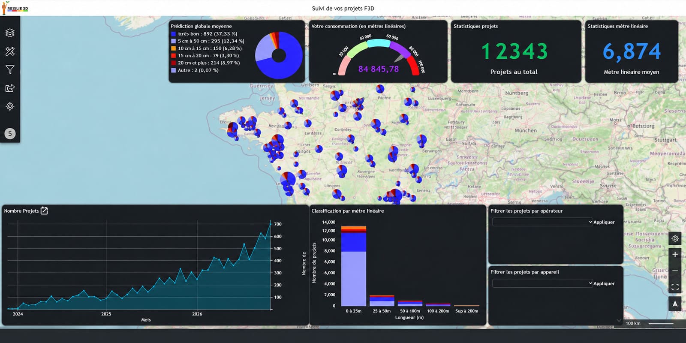Click the 2025 label on timeline axis
Viewport: 686px width, 343px height.
(x=106, y=314)
